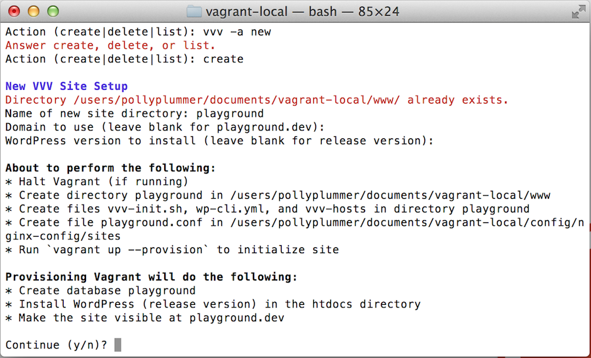Screen dimensions: 591x358
Task: Click the red 'Answer create, delete, or list.' error
Action: (110, 45)
